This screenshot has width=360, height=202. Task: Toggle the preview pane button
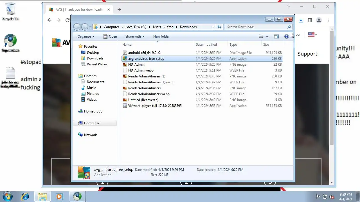click(276, 36)
